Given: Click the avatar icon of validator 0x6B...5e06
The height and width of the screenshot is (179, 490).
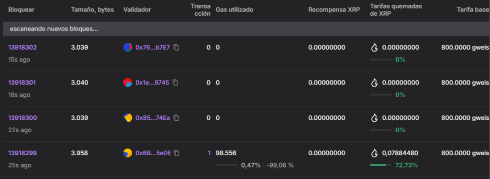Looking at the screenshot, I should pyautogui.click(x=127, y=153).
